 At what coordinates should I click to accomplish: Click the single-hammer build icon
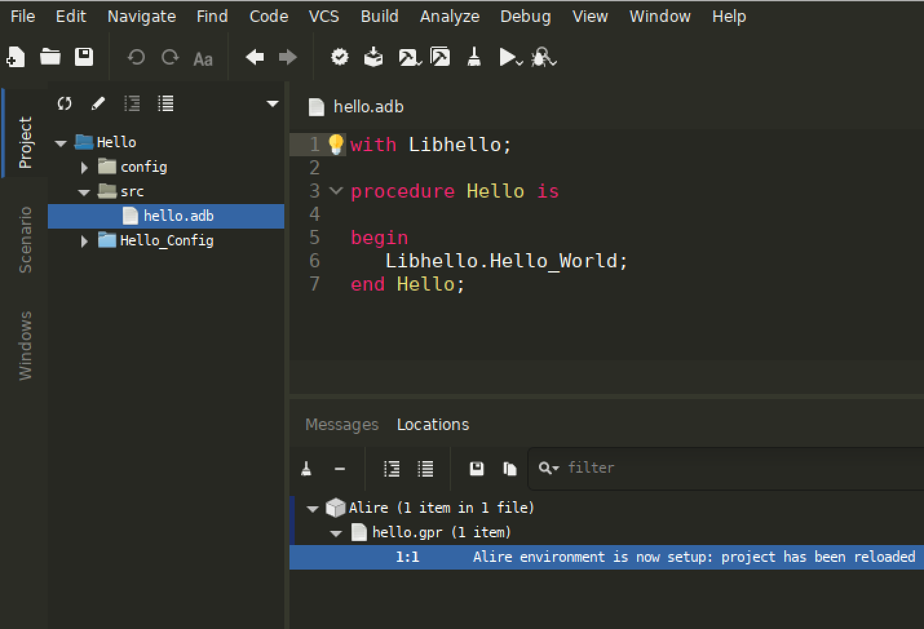click(410, 57)
